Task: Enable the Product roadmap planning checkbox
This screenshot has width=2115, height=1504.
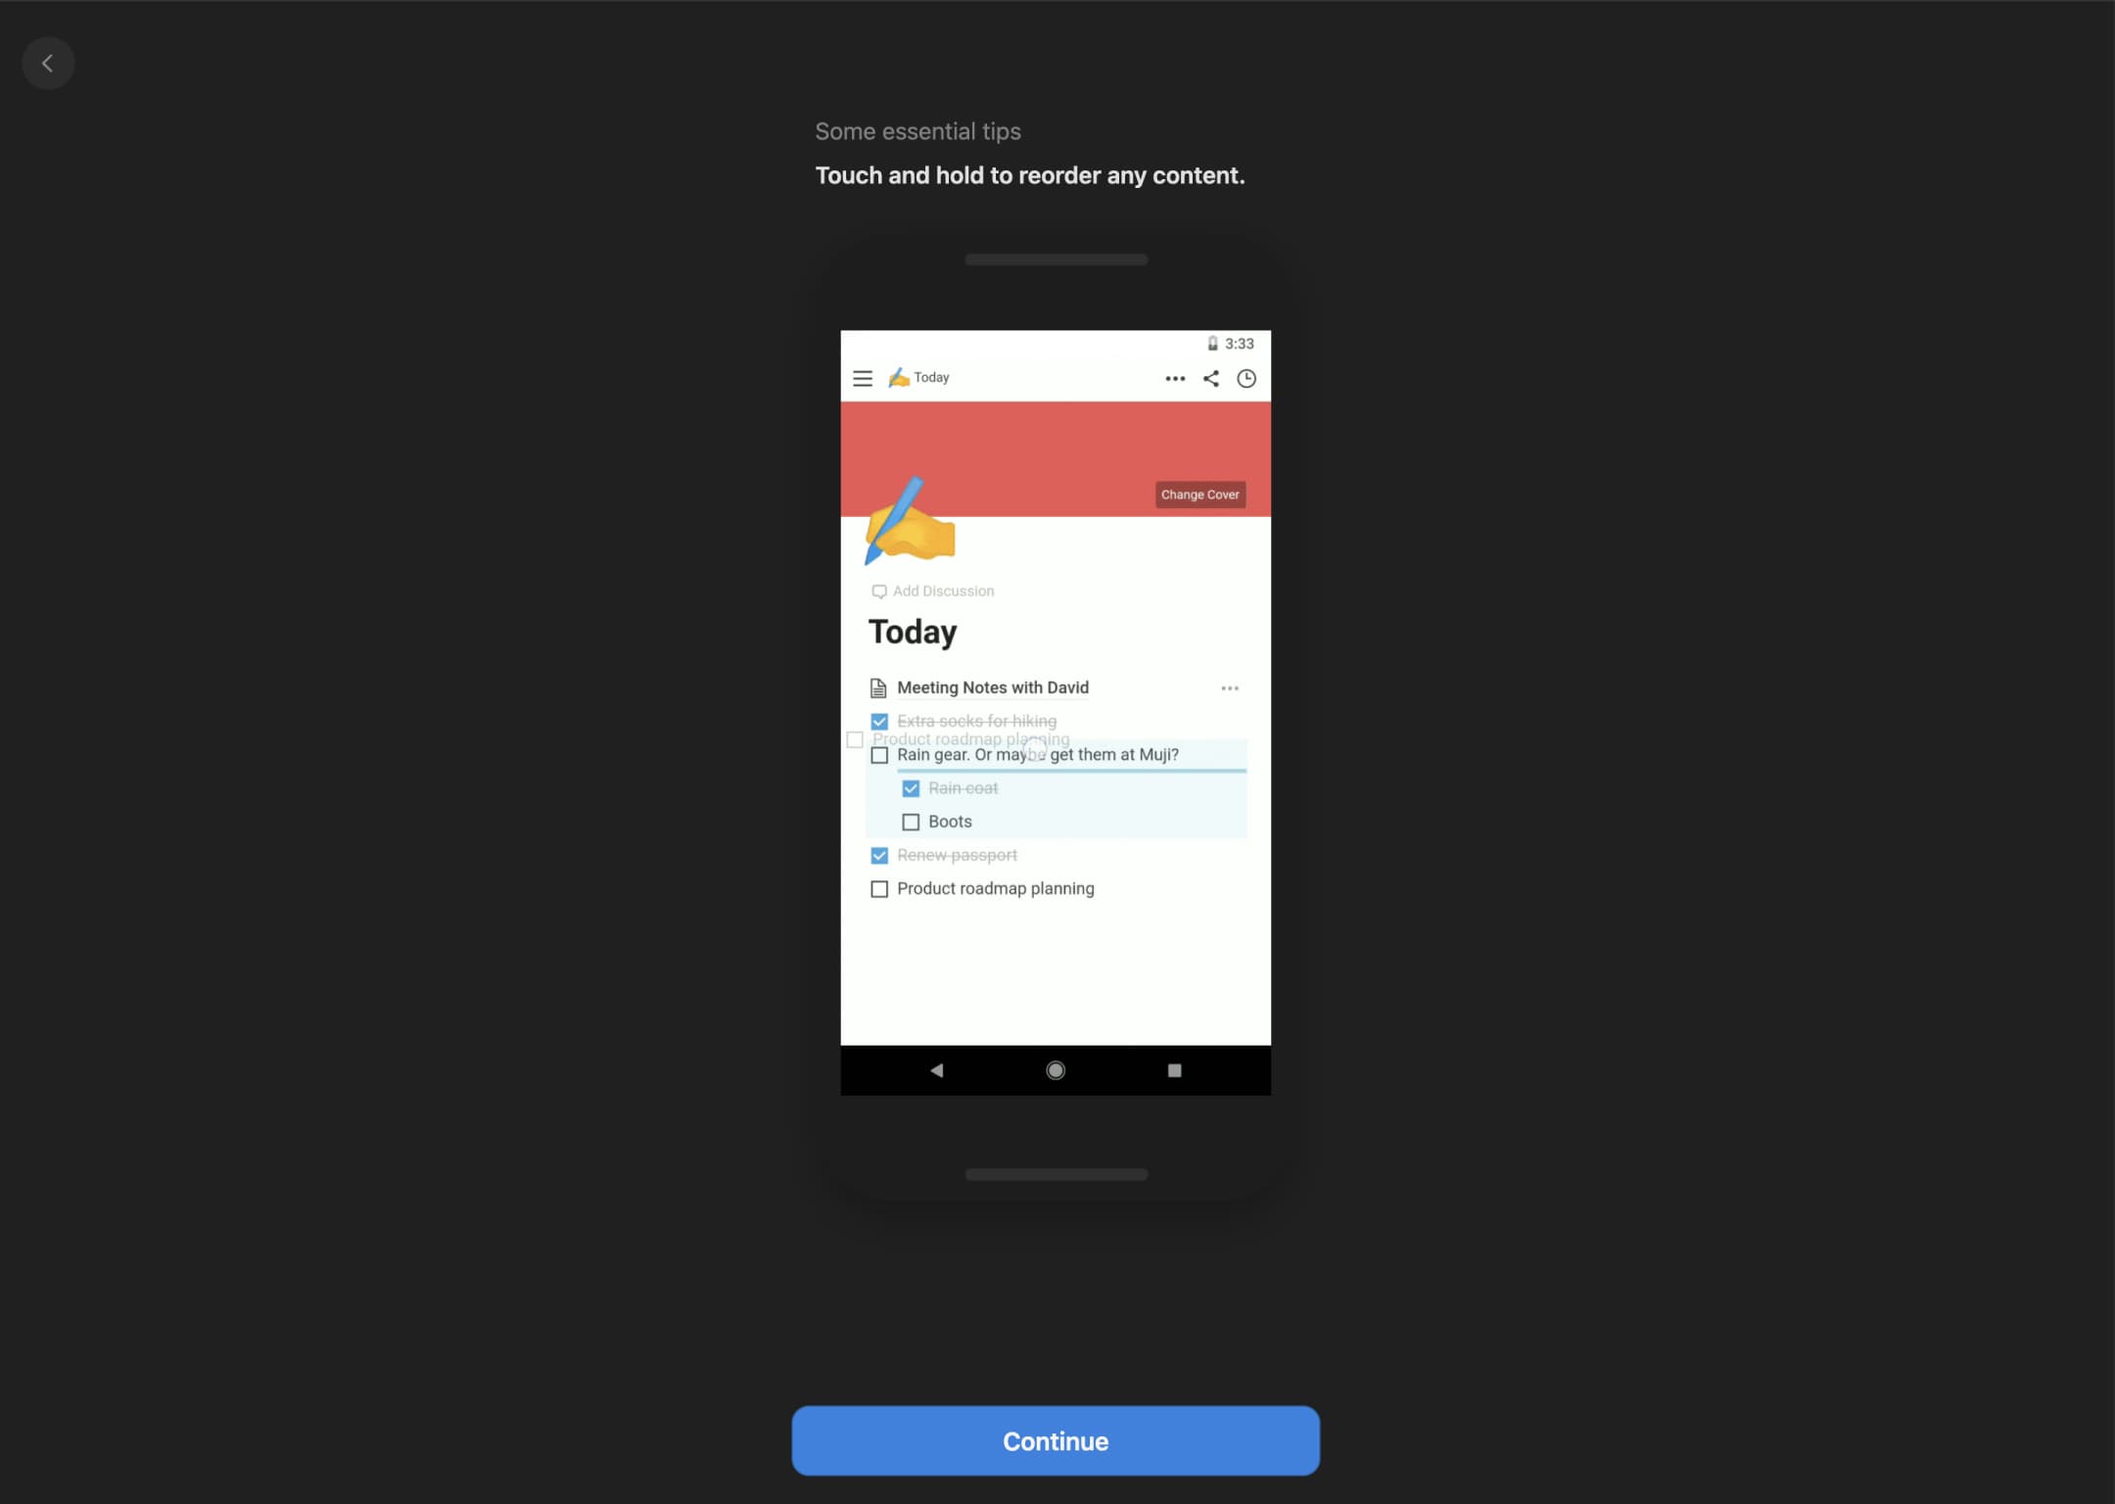Action: (x=878, y=887)
